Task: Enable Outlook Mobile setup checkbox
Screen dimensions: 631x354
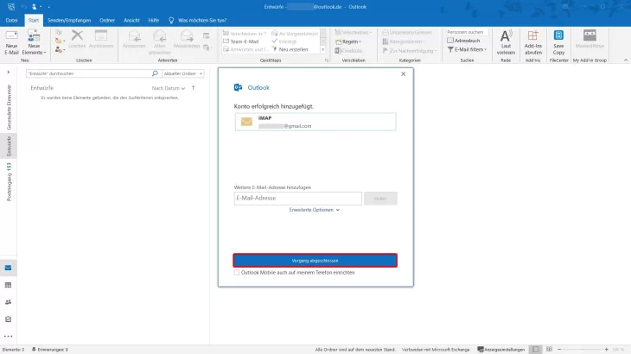Action: coord(238,272)
